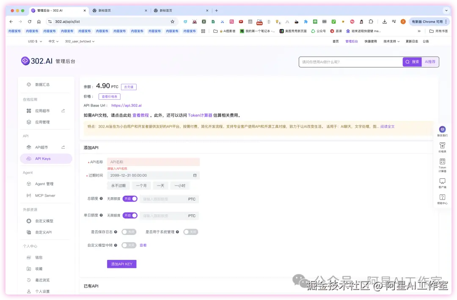Image resolution: width=457 pixels, height=300 pixels.
Task: Reload the page in Chrome
Action: coord(30,22)
